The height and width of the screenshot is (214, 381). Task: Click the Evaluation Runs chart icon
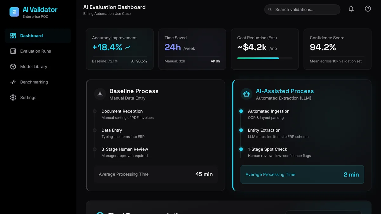tap(13, 51)
